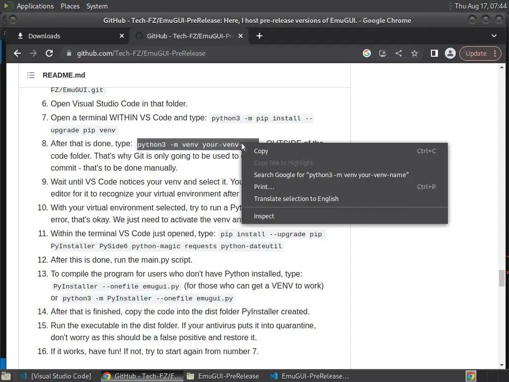Image resolution: width=509 pixels, height=382 pixels.
Task: Select the GitHub Chrome taskbar entry
Action: point(142,376)
